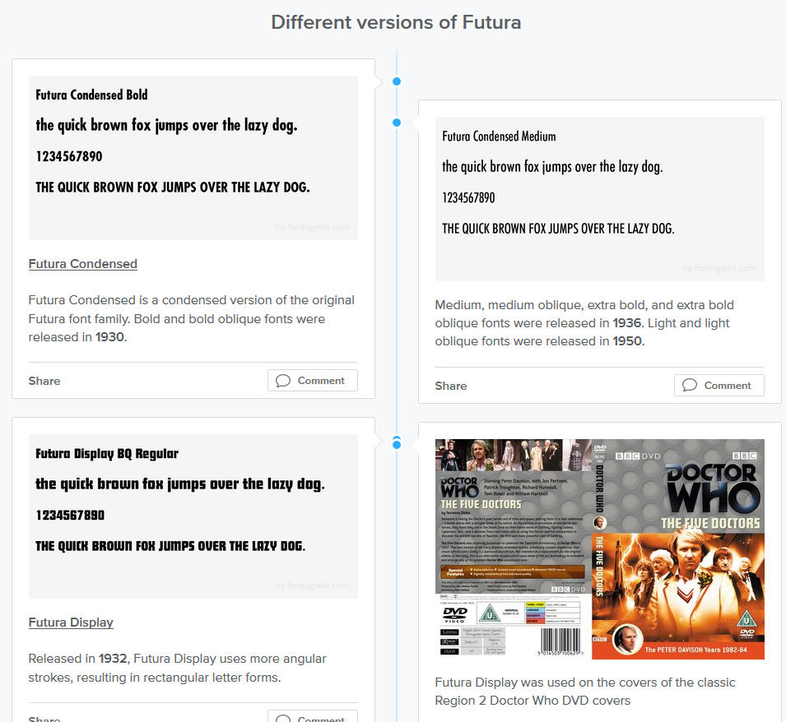Click the bold year 1932 in Futura Display text
This screenshot has height=722, width=786.
point(113,659)
